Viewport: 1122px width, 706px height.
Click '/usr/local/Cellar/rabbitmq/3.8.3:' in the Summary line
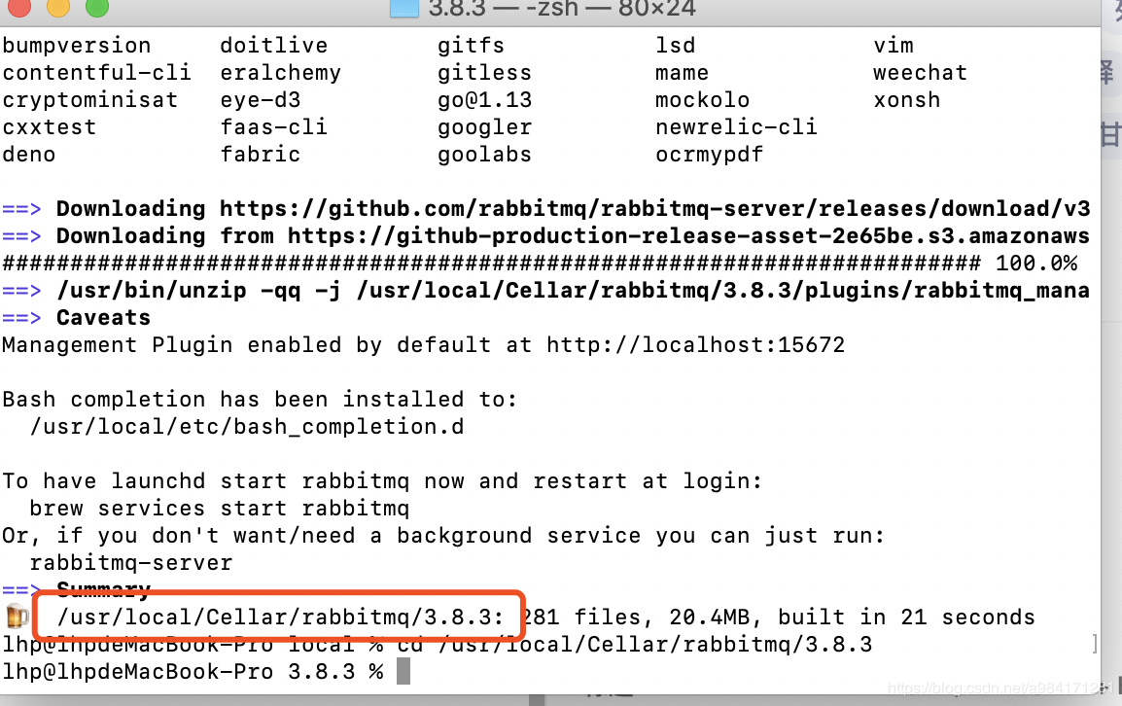click(280, 618)
